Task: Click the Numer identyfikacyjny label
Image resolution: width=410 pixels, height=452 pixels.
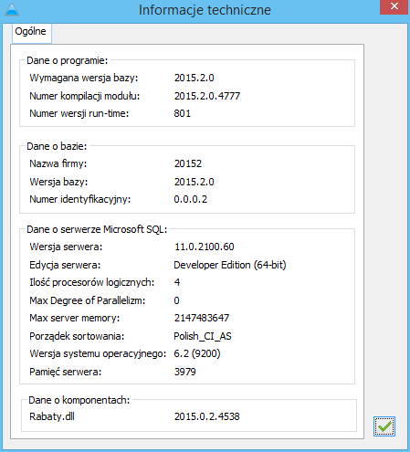Action: [79, 199]
